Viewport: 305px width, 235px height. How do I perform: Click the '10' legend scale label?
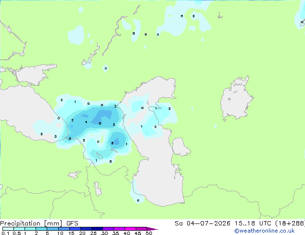[60, 233]
